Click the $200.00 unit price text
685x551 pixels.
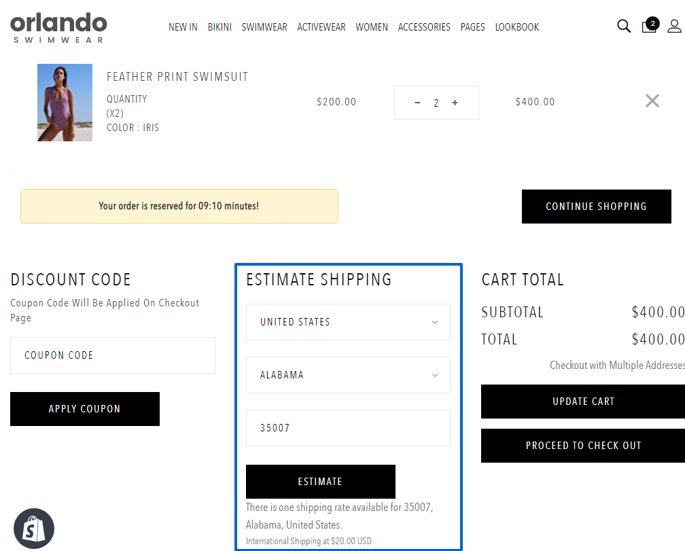[336, 102]
